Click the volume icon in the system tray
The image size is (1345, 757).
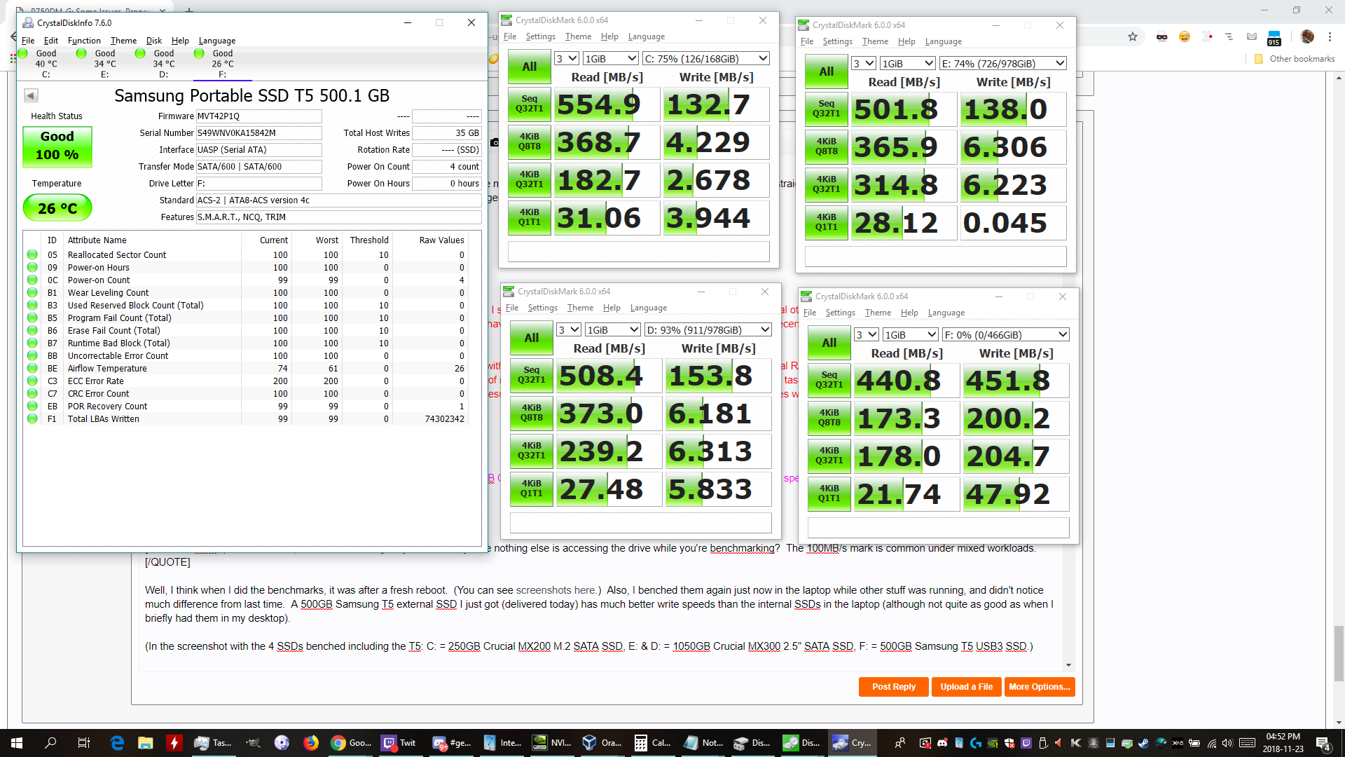pyautogui.click(x=1227, y=743)
